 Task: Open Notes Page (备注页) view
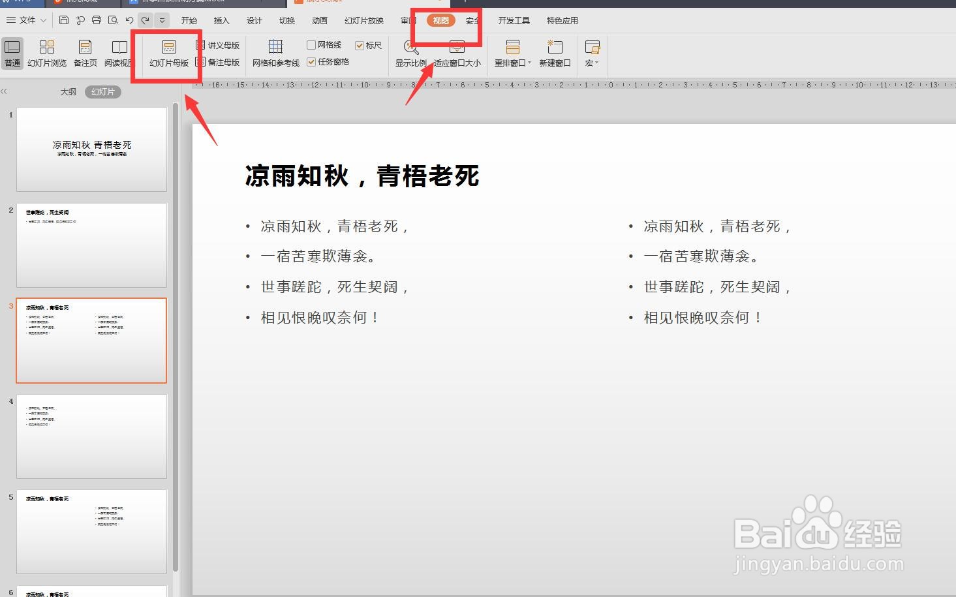click(x=85, y=53)
